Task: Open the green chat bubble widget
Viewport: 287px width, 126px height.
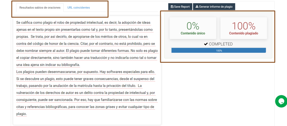Action: pyautogui.click(x=281, y=101)
